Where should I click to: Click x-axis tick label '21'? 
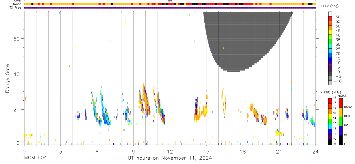point(279,151)
